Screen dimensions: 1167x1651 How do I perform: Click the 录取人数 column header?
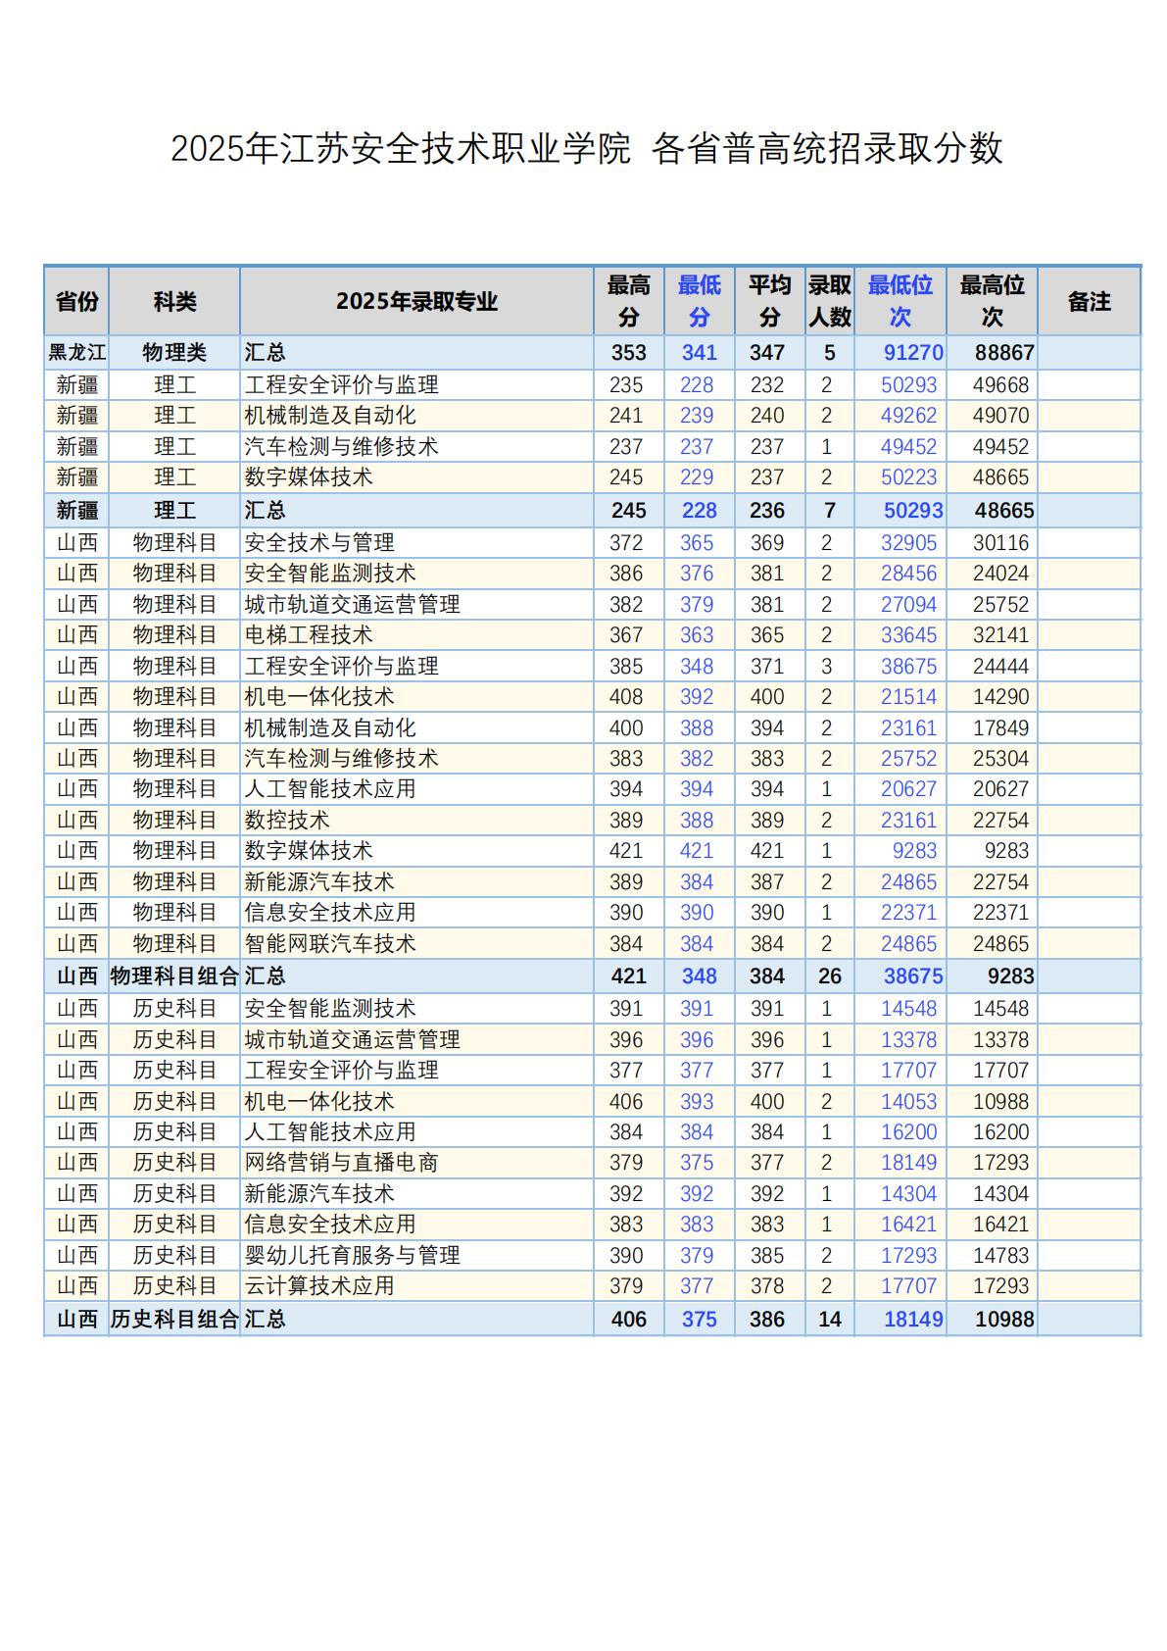829,301
